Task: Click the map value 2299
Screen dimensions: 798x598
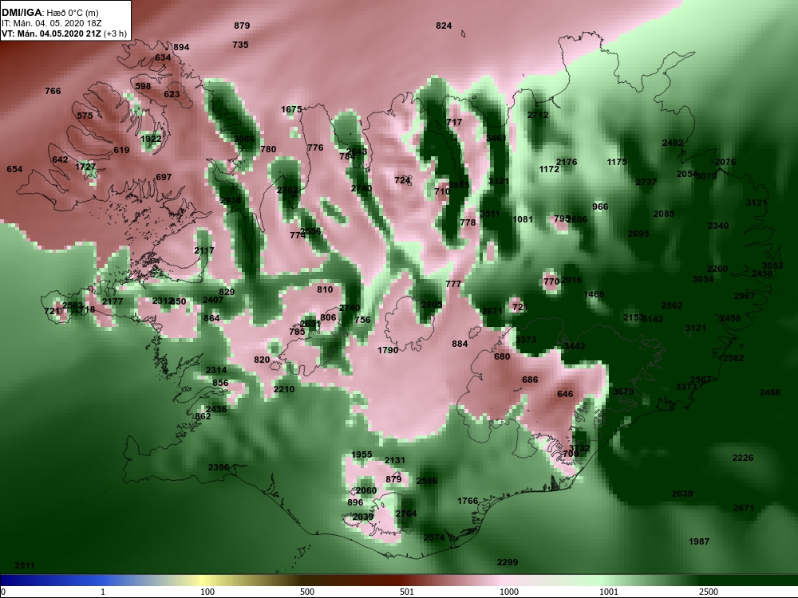Action: click(x=508, y=562)
